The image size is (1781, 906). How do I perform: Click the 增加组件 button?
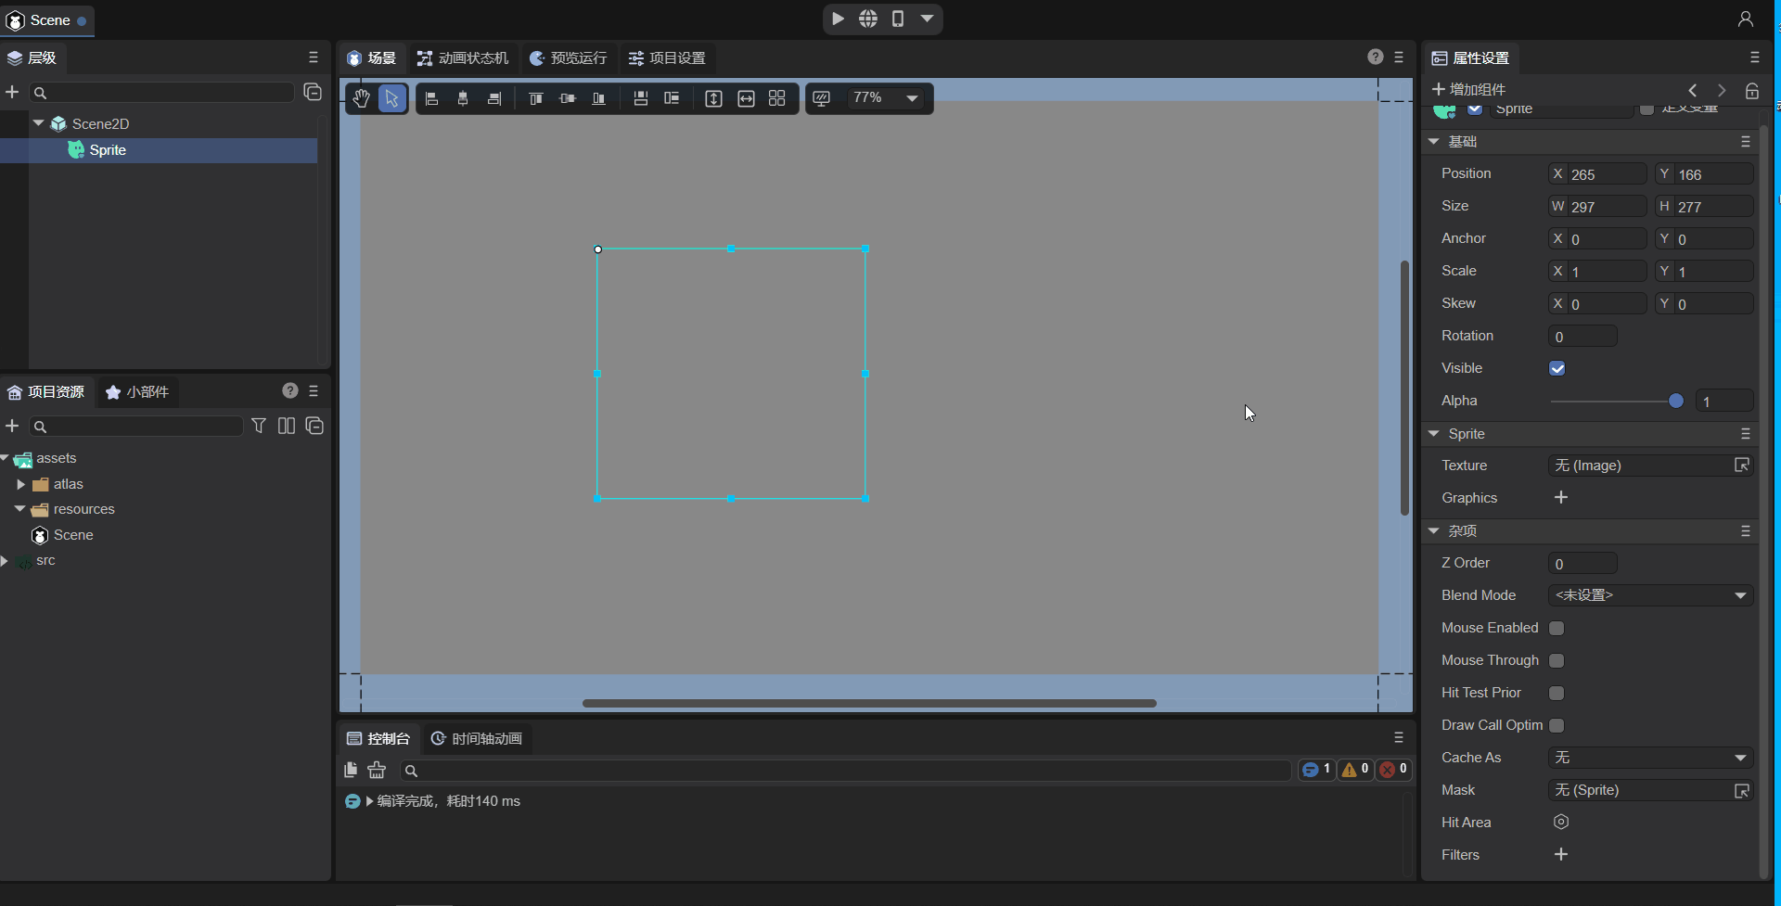(x=1468, y=90)
